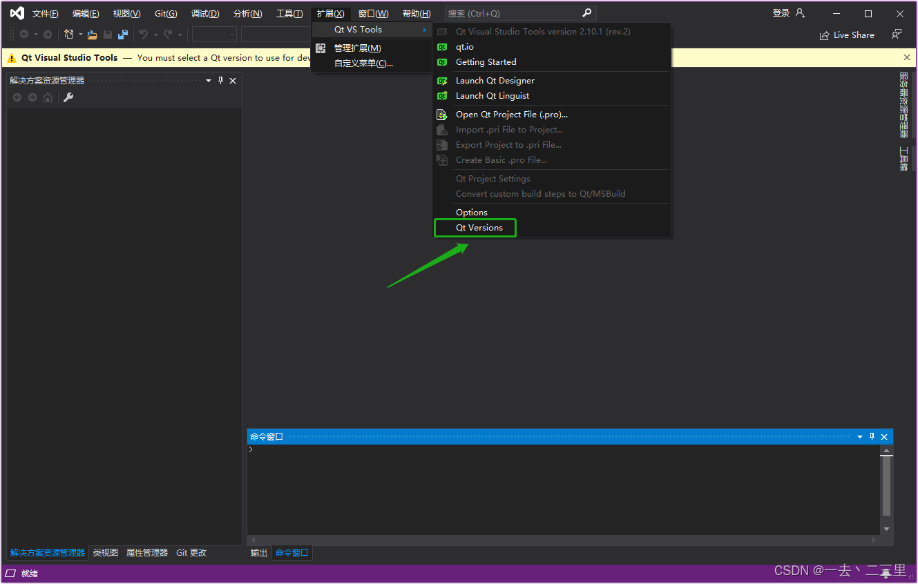The height and width of the screenshot is (584, 918).
Task: Open the Git(G) menu
Action: 166,14
